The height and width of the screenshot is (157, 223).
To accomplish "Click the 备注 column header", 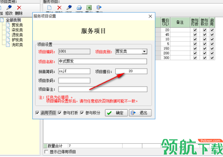I will pos(180,22).
